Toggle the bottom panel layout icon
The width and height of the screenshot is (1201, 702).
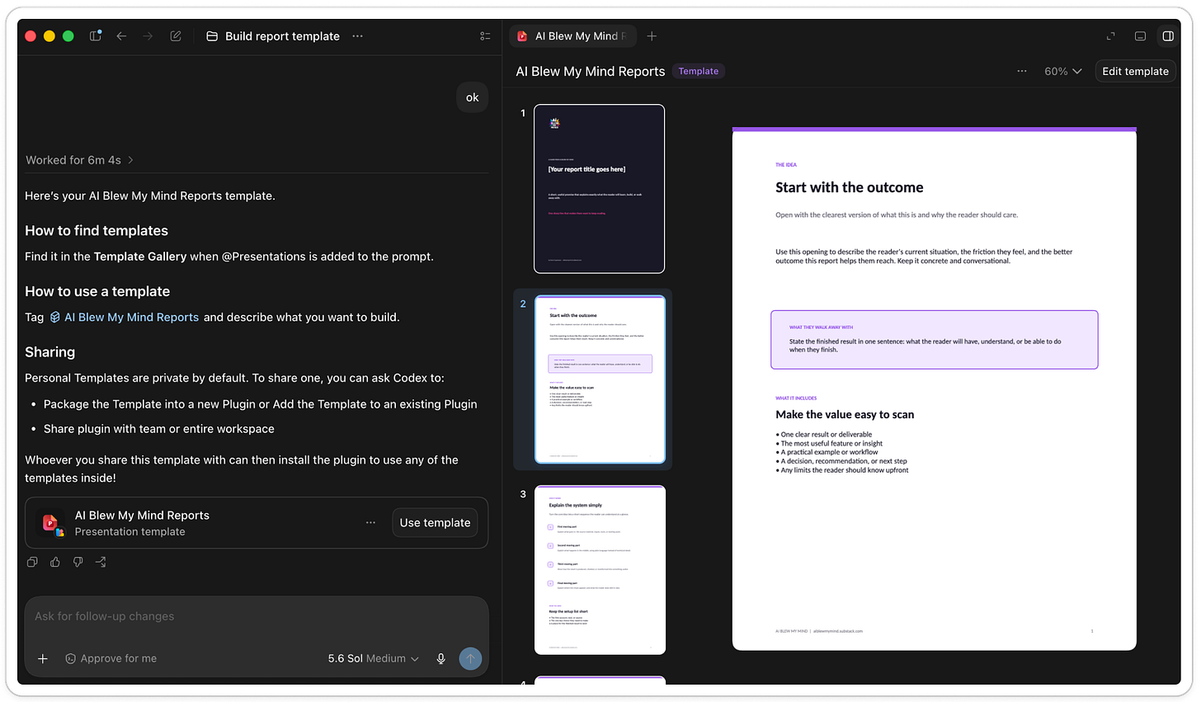point(1140,36)
